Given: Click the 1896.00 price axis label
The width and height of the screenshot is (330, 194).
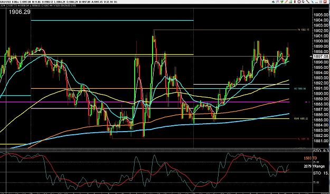Looking at the screenshot, I should (x=321, y=62).
